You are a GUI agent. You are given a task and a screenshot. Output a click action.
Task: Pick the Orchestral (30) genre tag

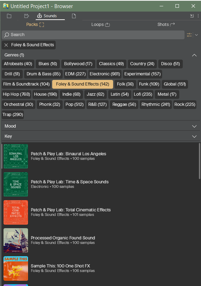[19, 105]
